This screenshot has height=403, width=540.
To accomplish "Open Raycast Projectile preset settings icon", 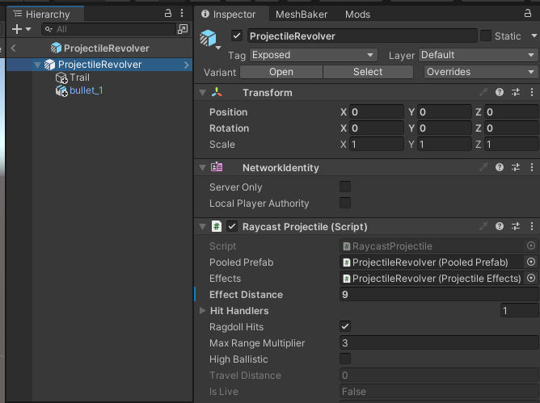I will pos(515,227).
